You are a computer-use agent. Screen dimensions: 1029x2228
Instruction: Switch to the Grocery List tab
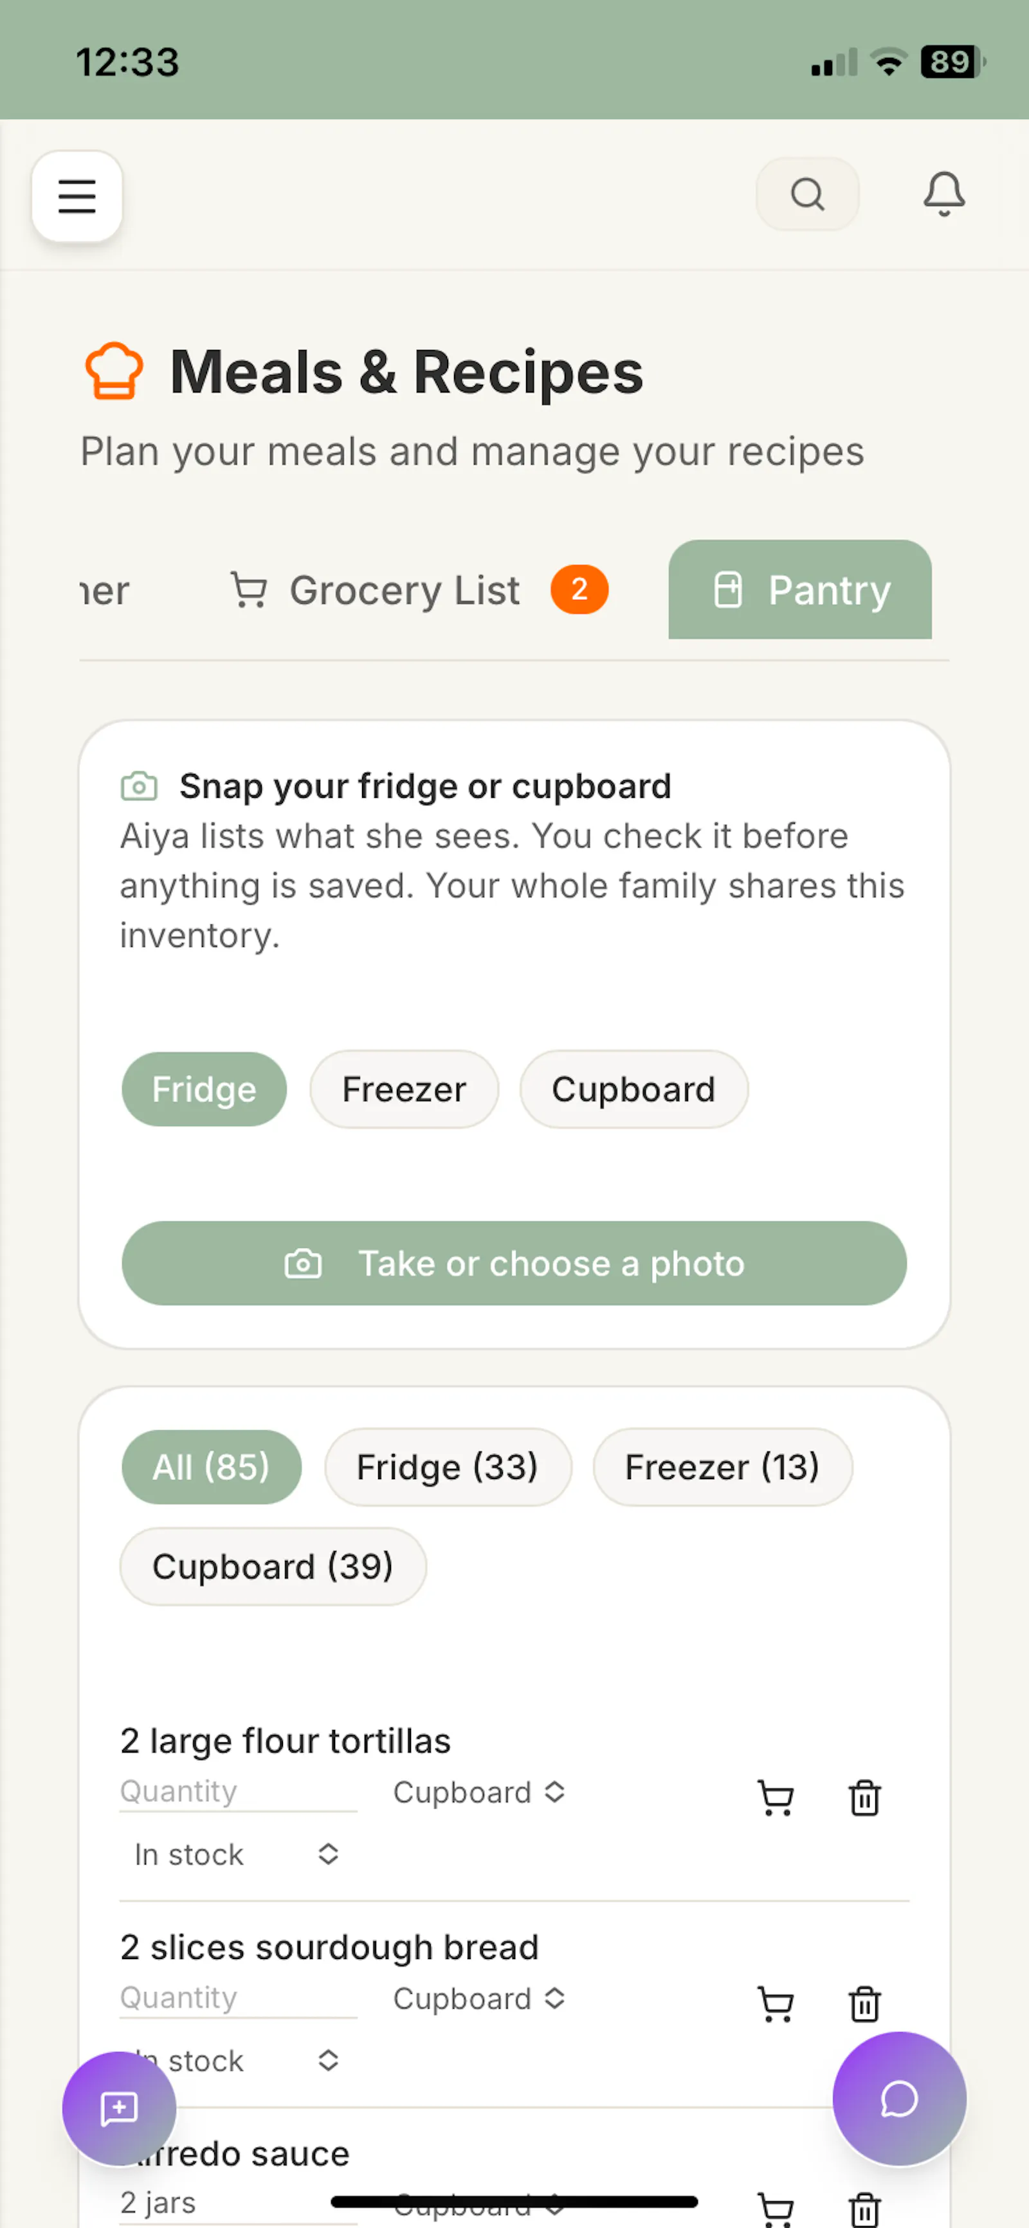coord(419,590)
